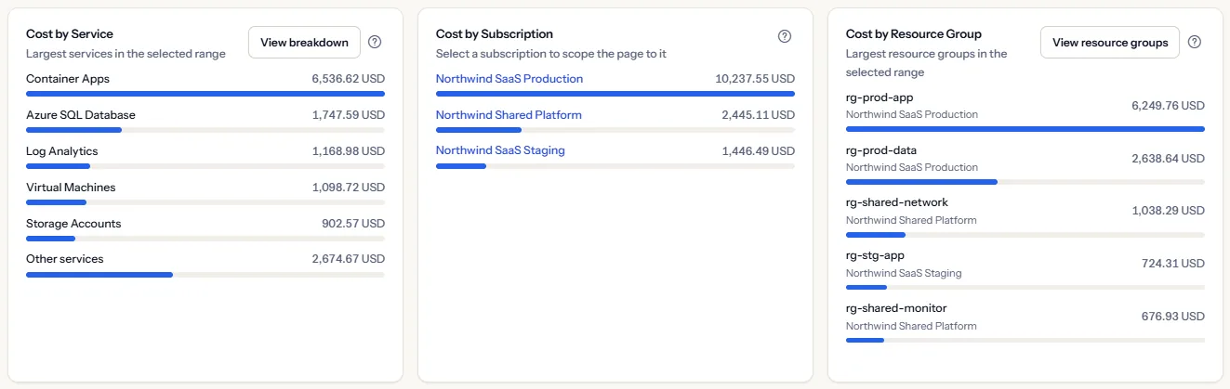This screenshot has width=1230, height=389.
Task: Click the Log Analytics cost bar
Action: point(205,166)
